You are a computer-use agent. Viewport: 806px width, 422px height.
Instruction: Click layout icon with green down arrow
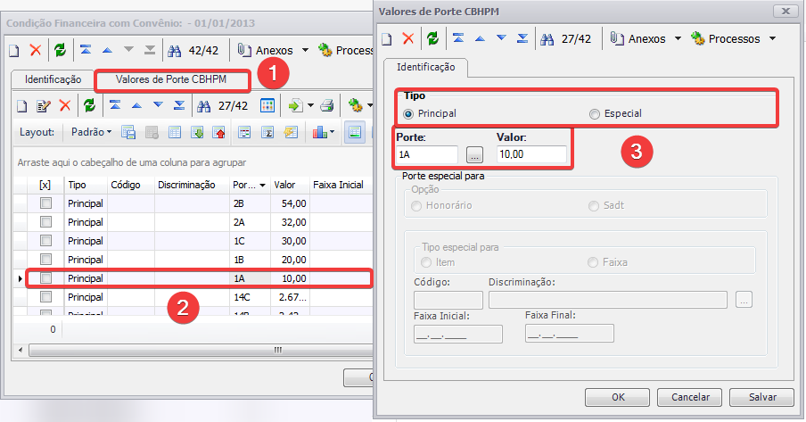point(197,132)
